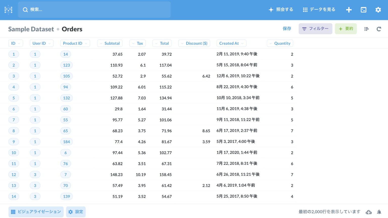The image size is (388, 218).
Task: Download the query results via cloud icon
Action: (369, 212)
